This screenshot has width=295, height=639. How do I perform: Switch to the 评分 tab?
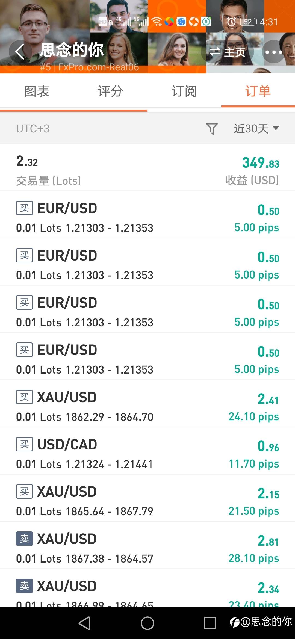[111, 91]
